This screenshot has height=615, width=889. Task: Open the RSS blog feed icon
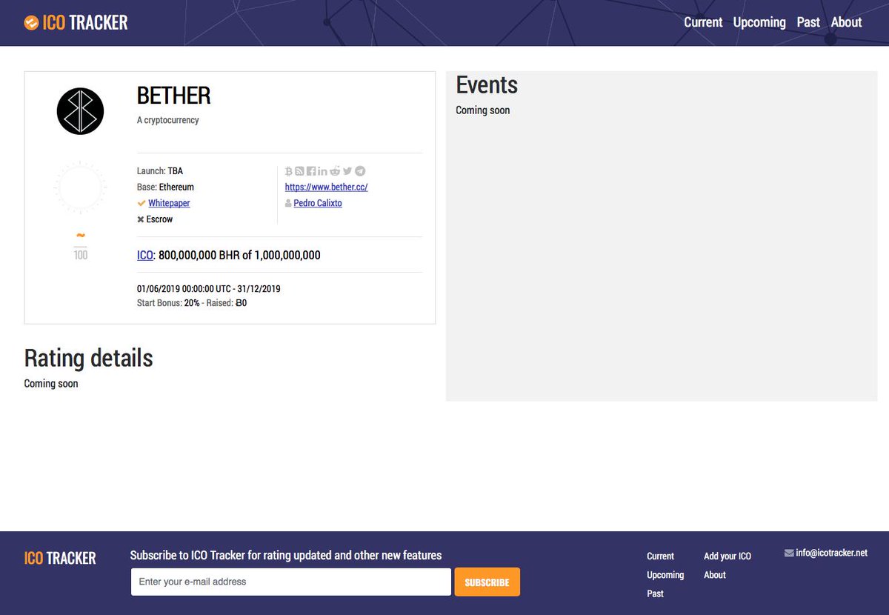coord(299,171)
